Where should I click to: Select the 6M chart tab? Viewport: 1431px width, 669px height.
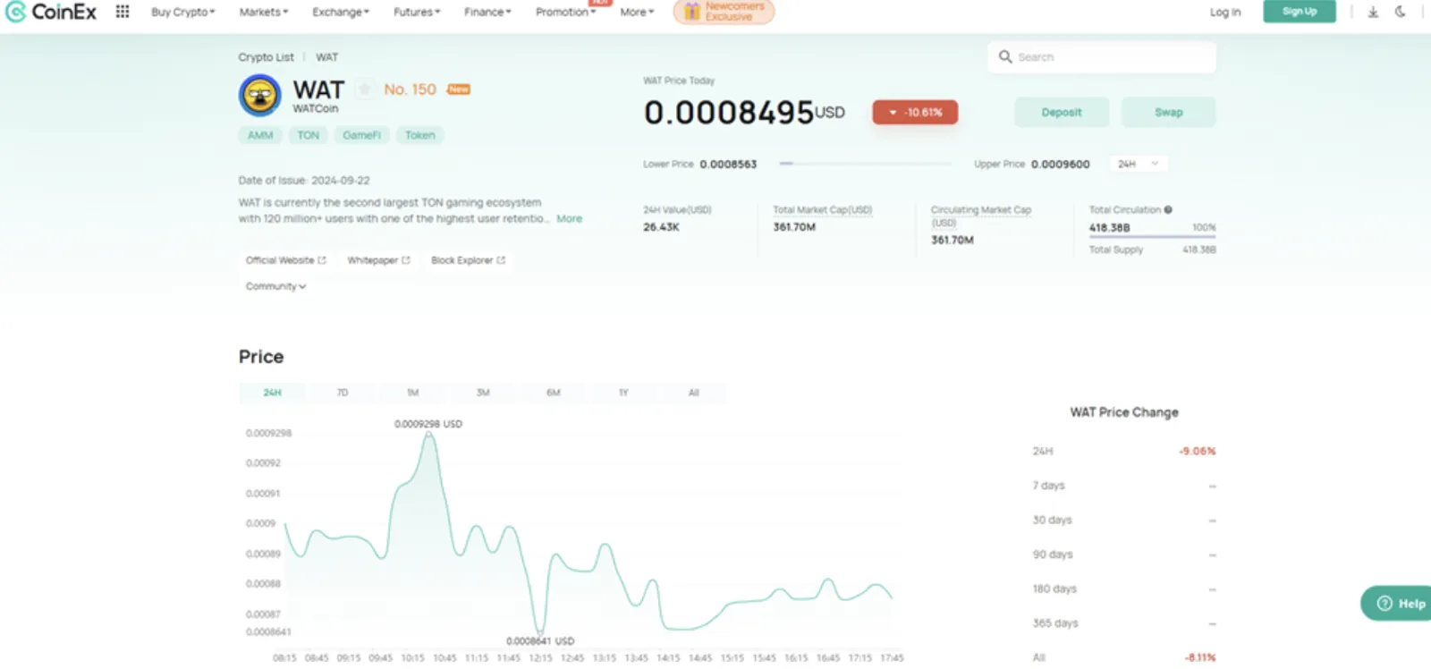click(x=553, y=393)
